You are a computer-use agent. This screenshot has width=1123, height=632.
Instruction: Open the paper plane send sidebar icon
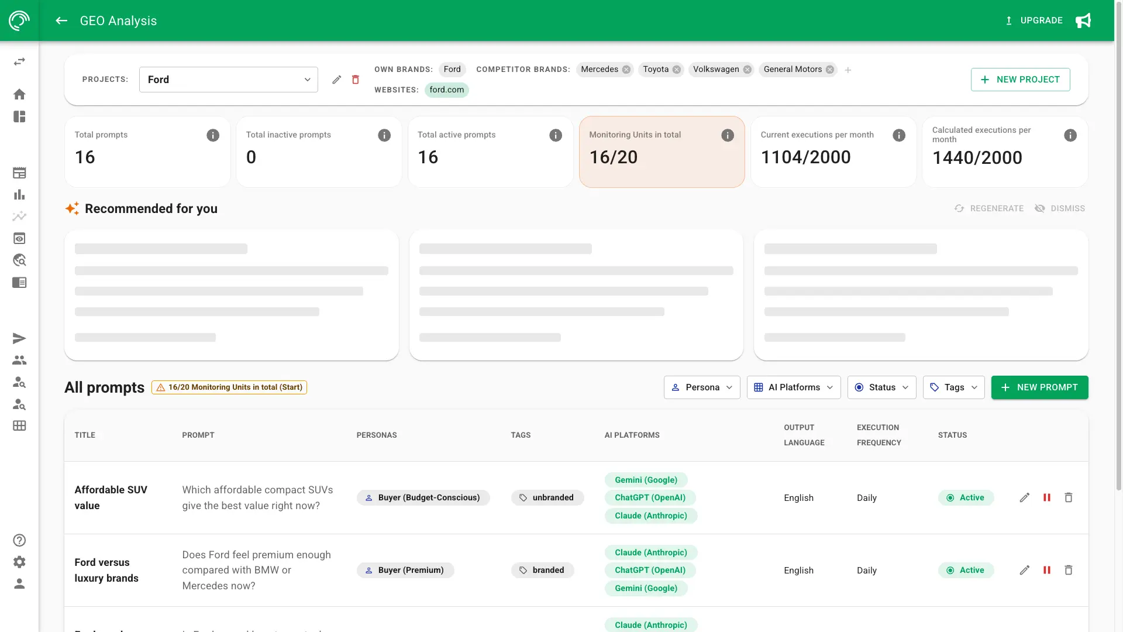(19, 338)
